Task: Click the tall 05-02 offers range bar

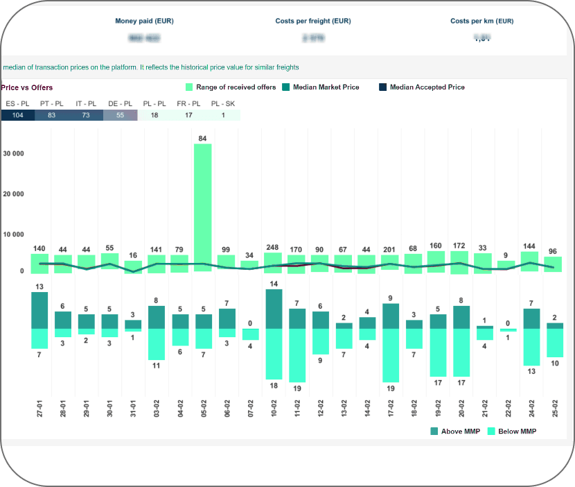Action: (202, 207)
